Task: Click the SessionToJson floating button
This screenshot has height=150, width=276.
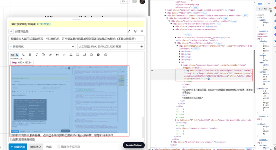Action: point(134,145)
